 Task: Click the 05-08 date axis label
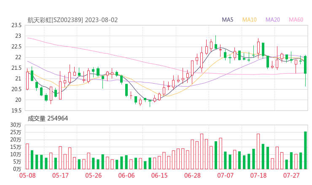click(27, 175)
